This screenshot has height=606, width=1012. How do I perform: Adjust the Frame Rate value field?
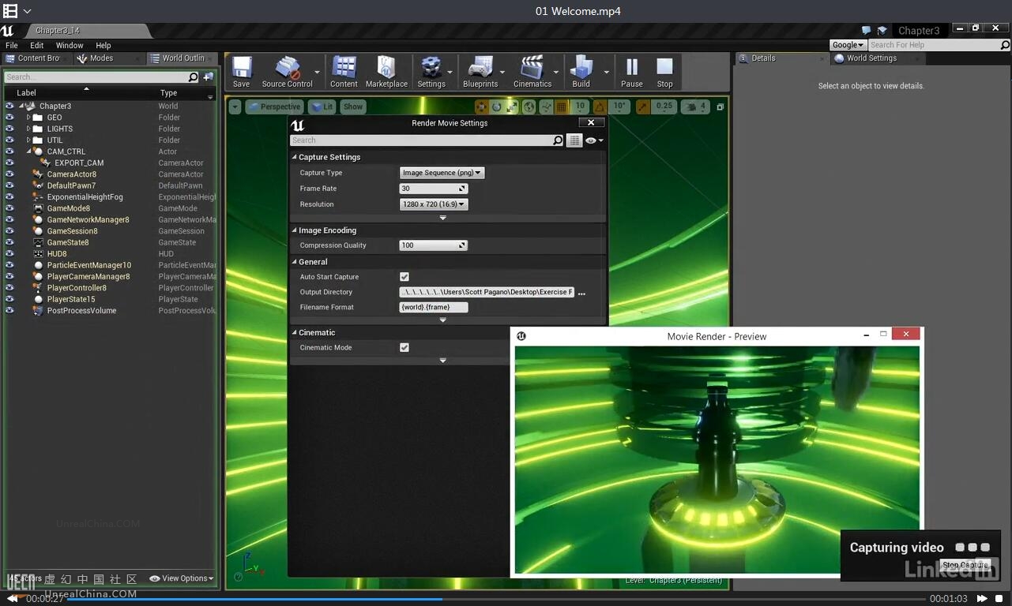434,189
